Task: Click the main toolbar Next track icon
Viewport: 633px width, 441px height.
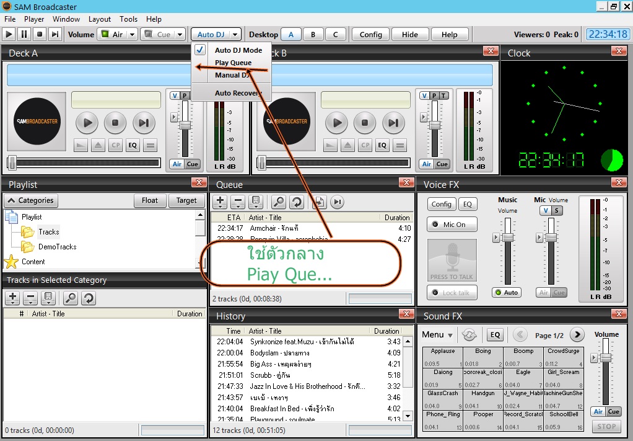Action: point(55,34)
